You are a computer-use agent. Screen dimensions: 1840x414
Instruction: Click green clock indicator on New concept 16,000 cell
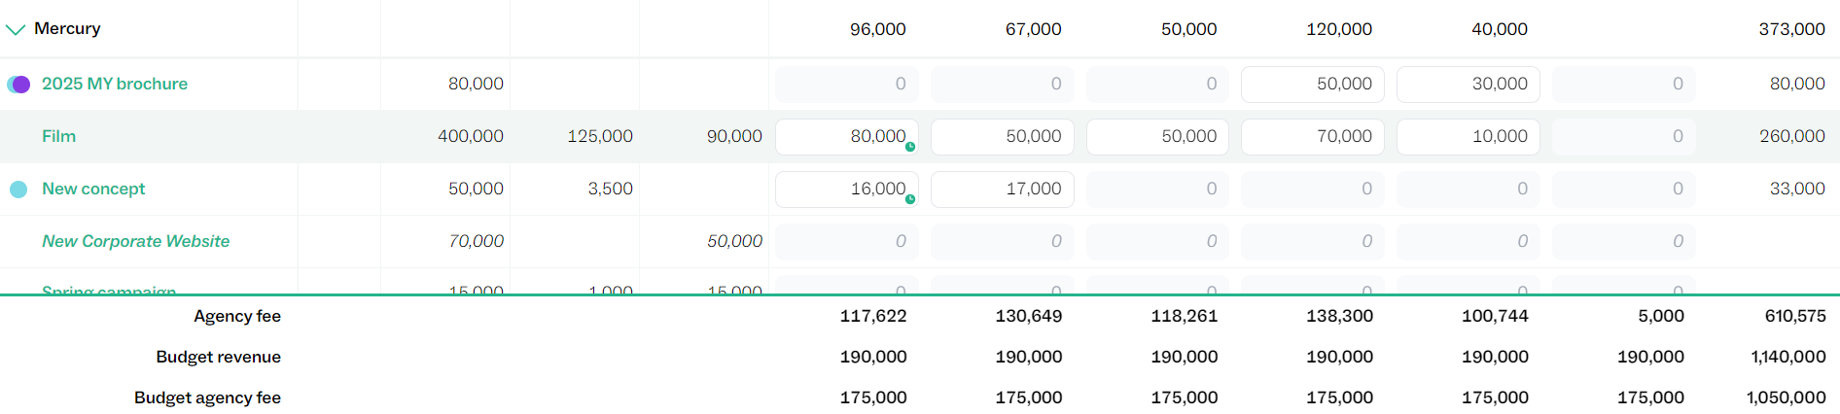(x=910, y=199)
